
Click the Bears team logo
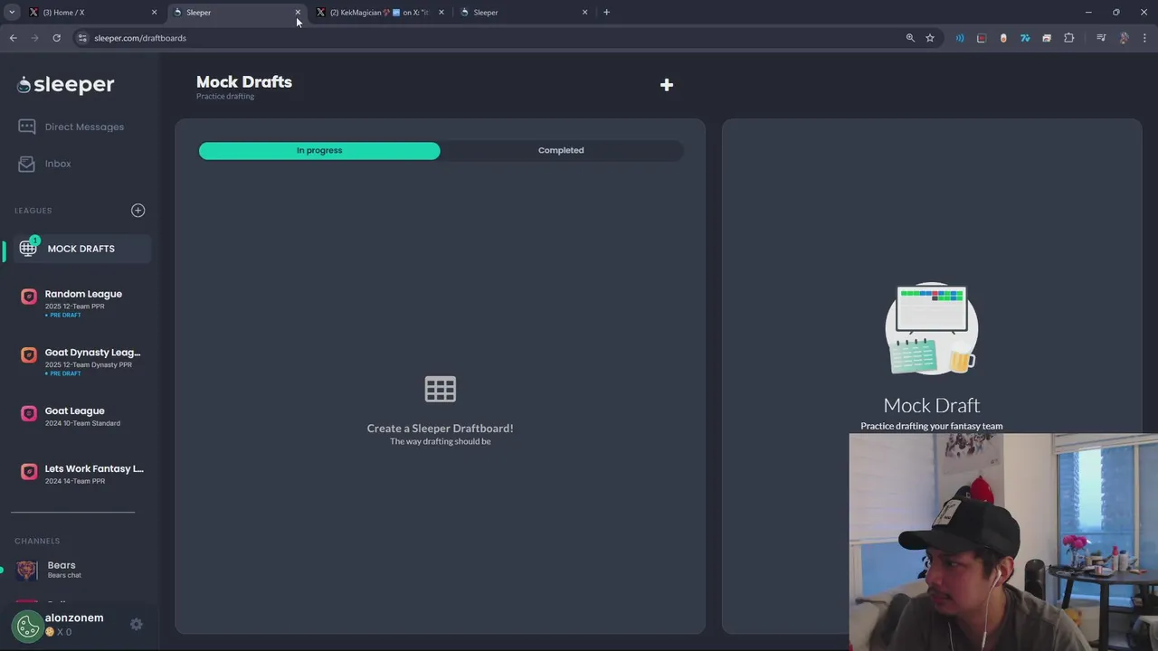click(27, 570)
